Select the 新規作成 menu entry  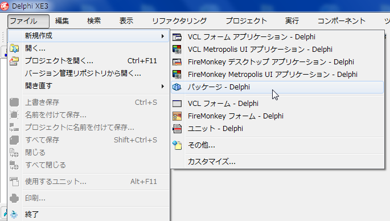[89, 36]
